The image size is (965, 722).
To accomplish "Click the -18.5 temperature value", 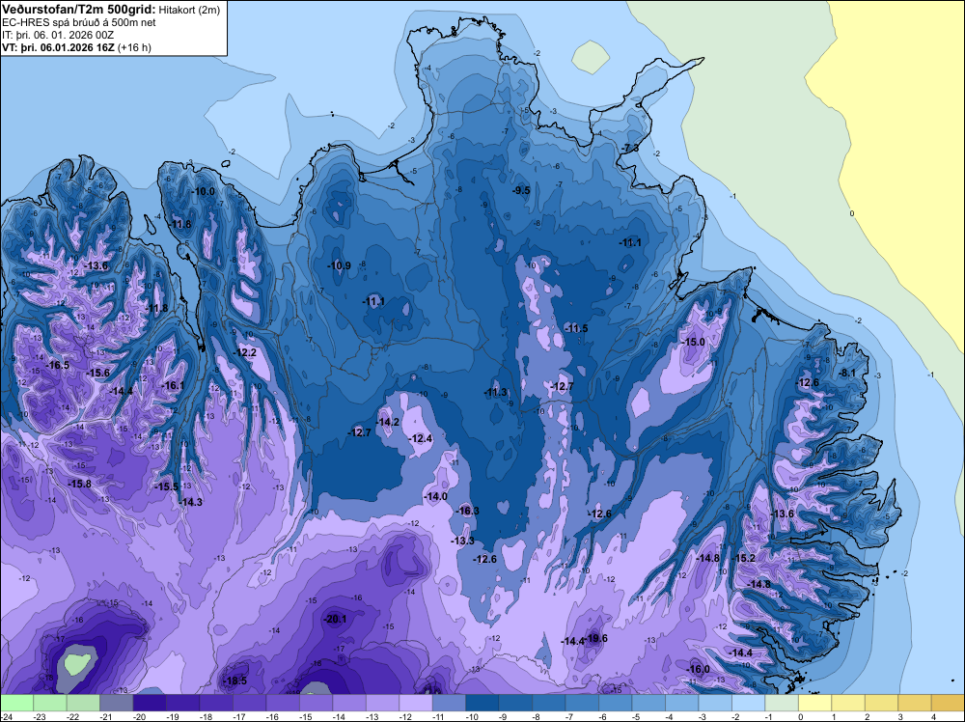I will click(235, 680).
